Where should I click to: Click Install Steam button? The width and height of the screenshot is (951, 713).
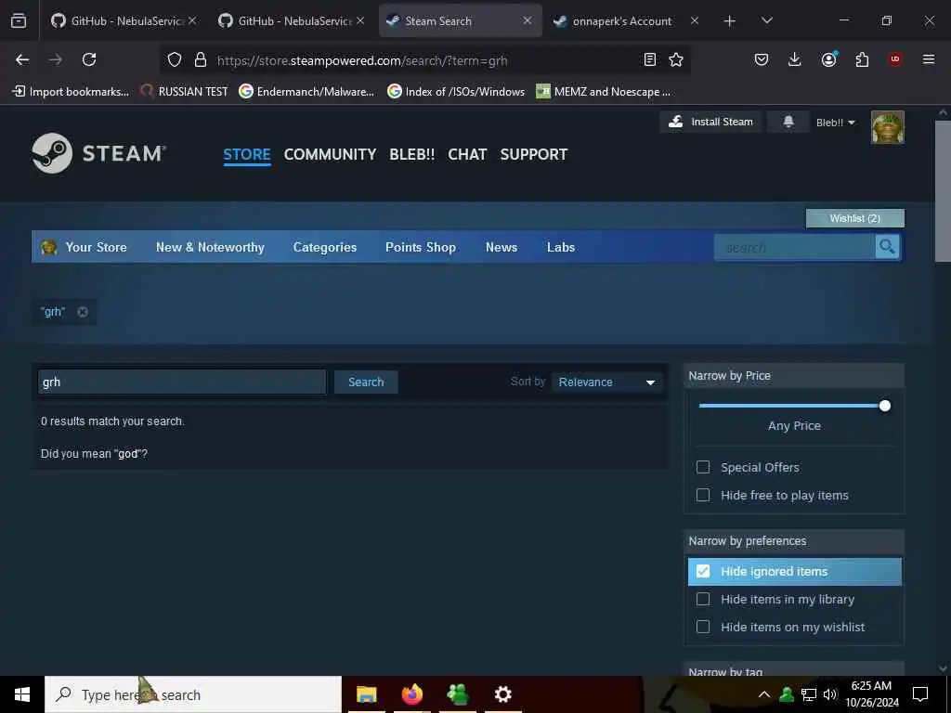(x=710, y=122)
